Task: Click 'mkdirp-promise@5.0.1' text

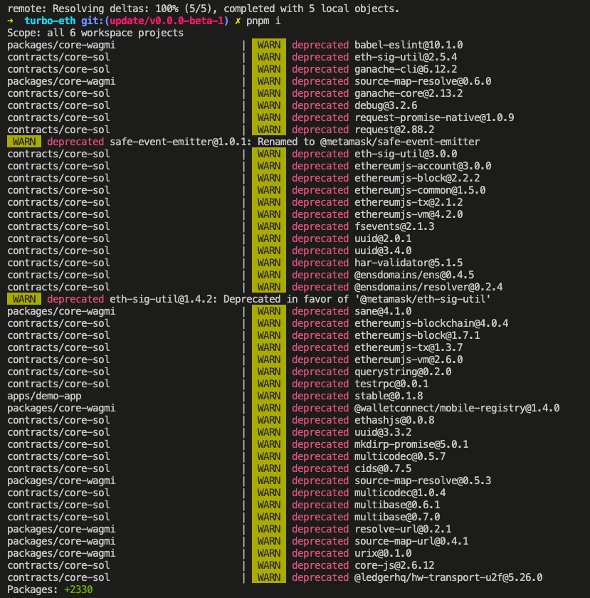Action: [411, 445]
